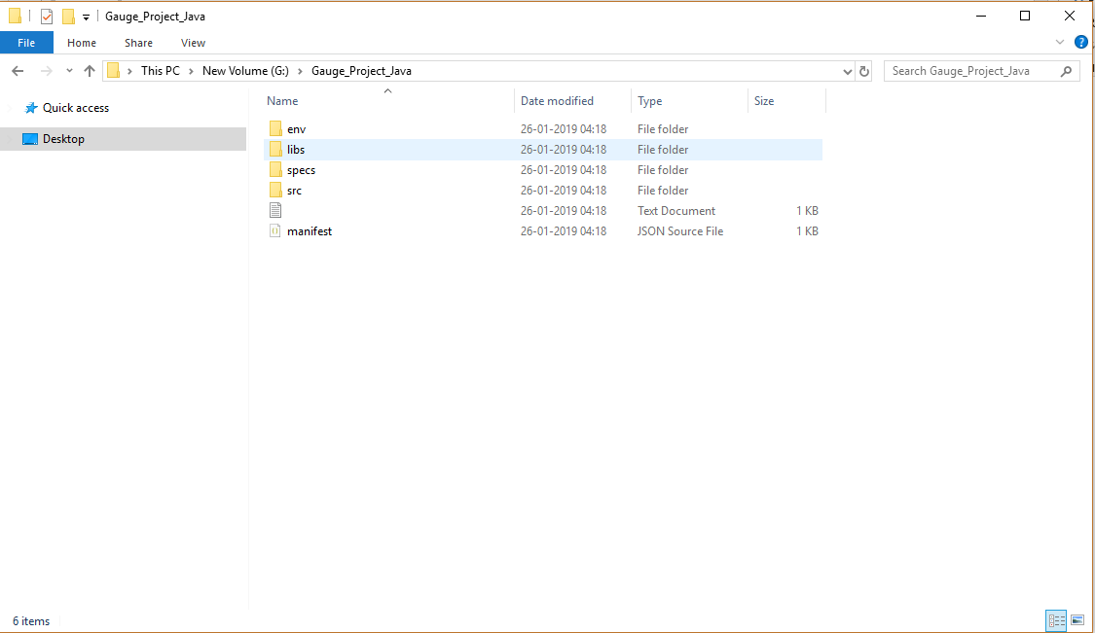Select the specs folder name

301,169
